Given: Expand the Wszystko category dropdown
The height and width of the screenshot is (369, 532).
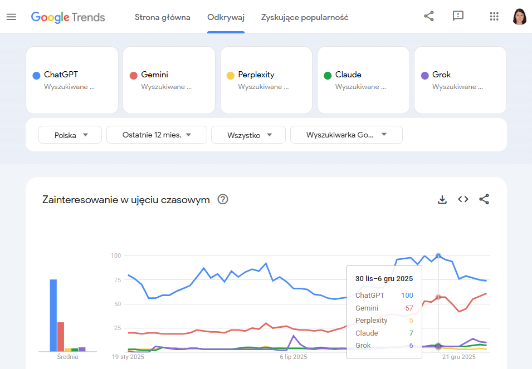Looking at the screenshot, I should tap(248, 135).
